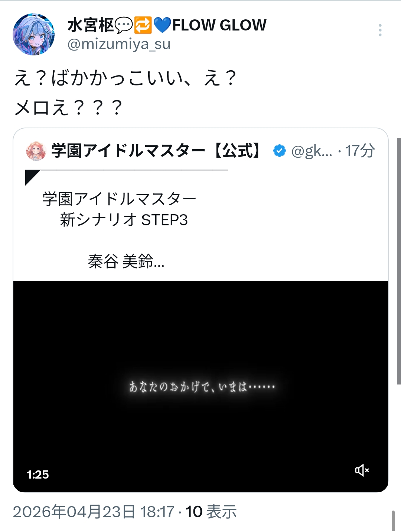
Task: Tap the quoted @gk... handle
Action: point(312,151)
